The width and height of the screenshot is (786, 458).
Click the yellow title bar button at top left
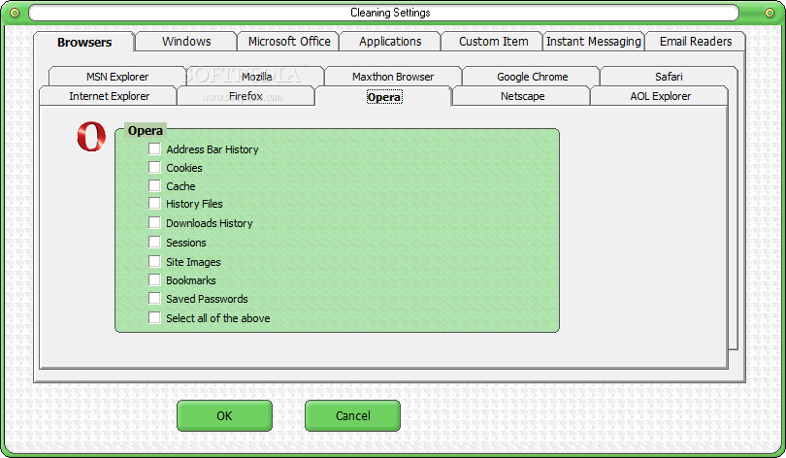15,13
